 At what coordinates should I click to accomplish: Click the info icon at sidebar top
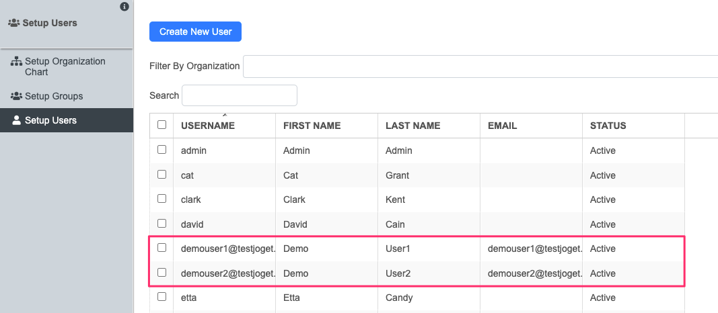124,7
